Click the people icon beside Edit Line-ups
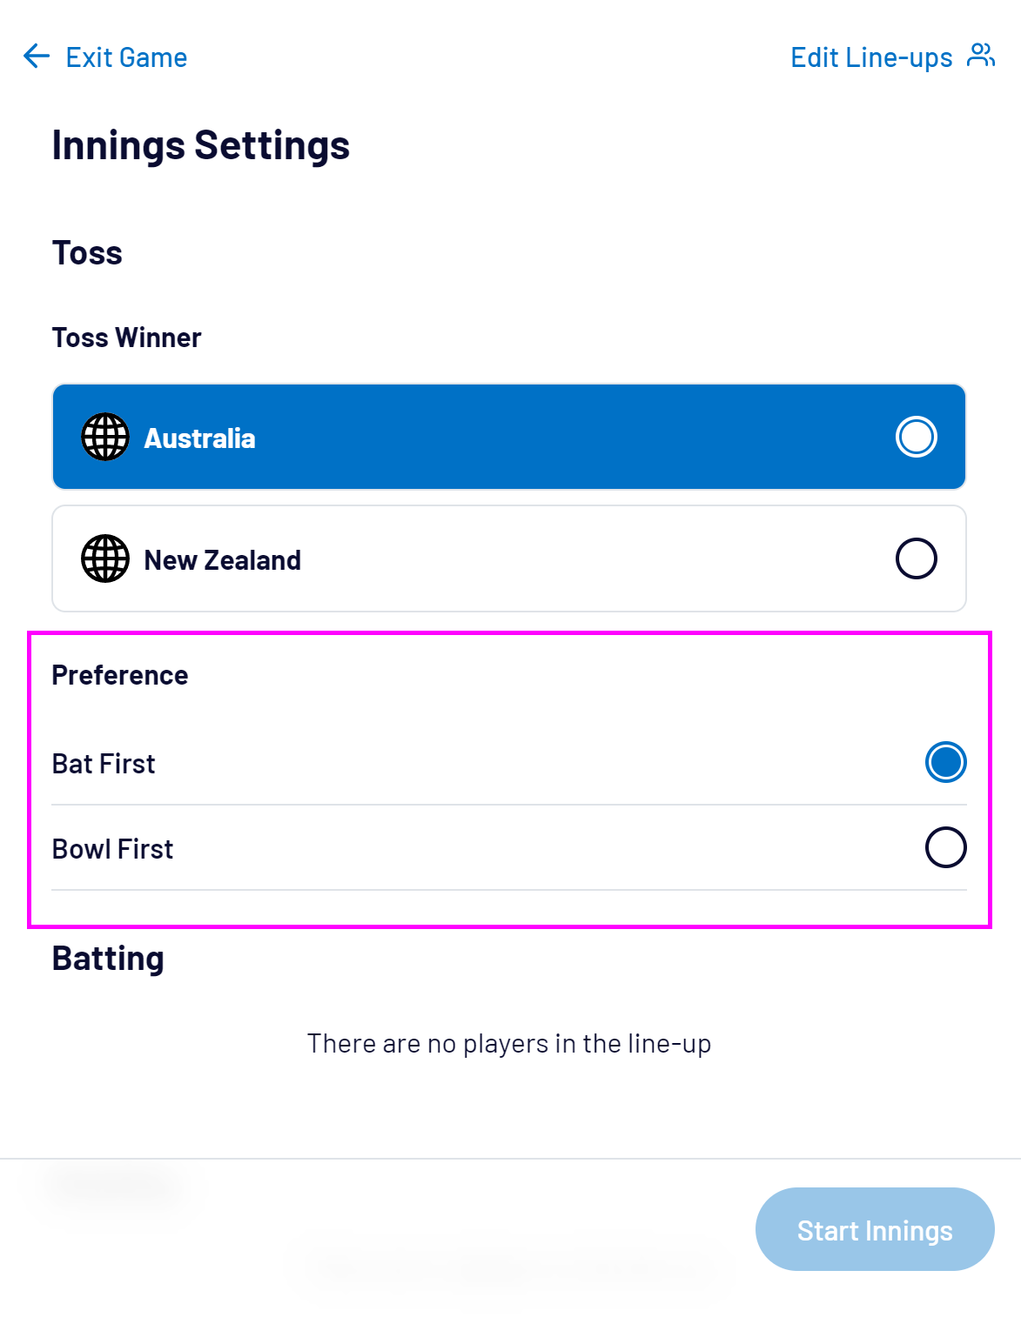 [x=981, y=56]
